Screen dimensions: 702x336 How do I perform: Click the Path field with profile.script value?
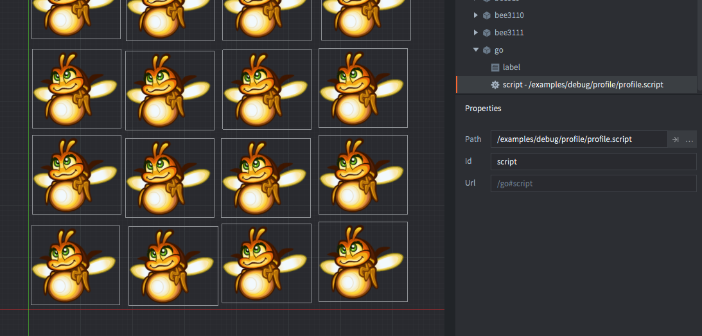(579, 139)
